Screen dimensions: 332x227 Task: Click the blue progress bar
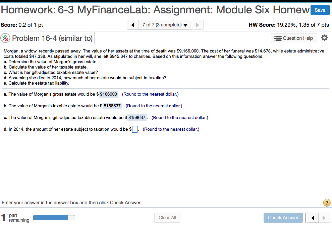click(50, 217)
